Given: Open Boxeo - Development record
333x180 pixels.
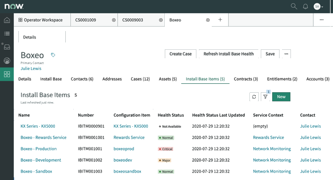Looking at the screenshot, I should pyautogui.click(x=41, y=160).
